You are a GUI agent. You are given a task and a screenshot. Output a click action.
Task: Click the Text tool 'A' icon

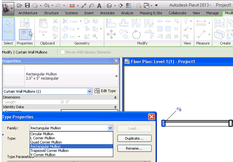(99, 6)
